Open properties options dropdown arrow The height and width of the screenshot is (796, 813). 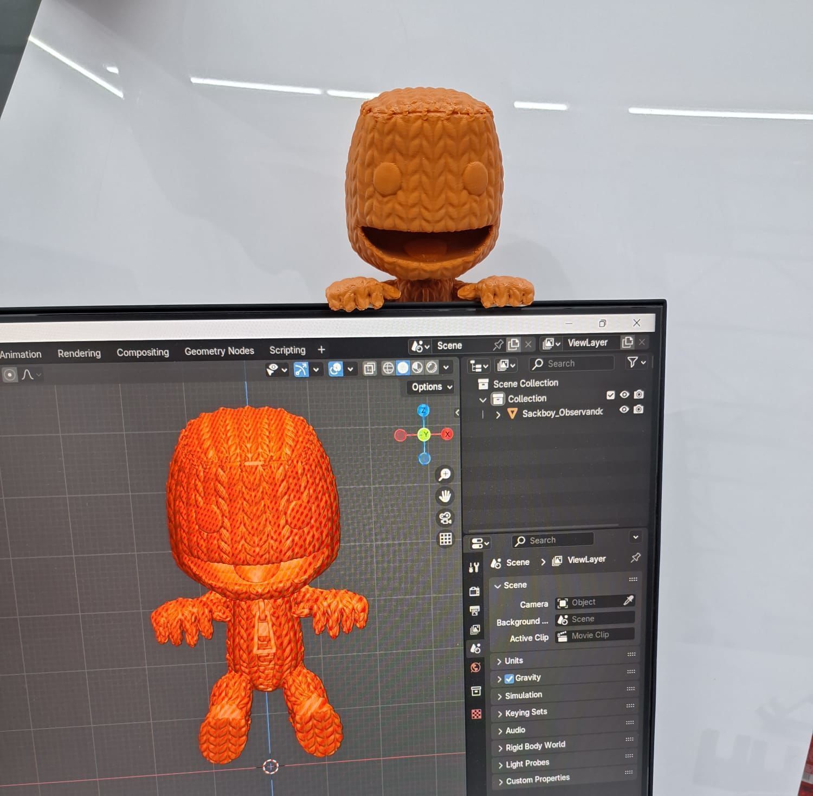click(x=636, y=537)
